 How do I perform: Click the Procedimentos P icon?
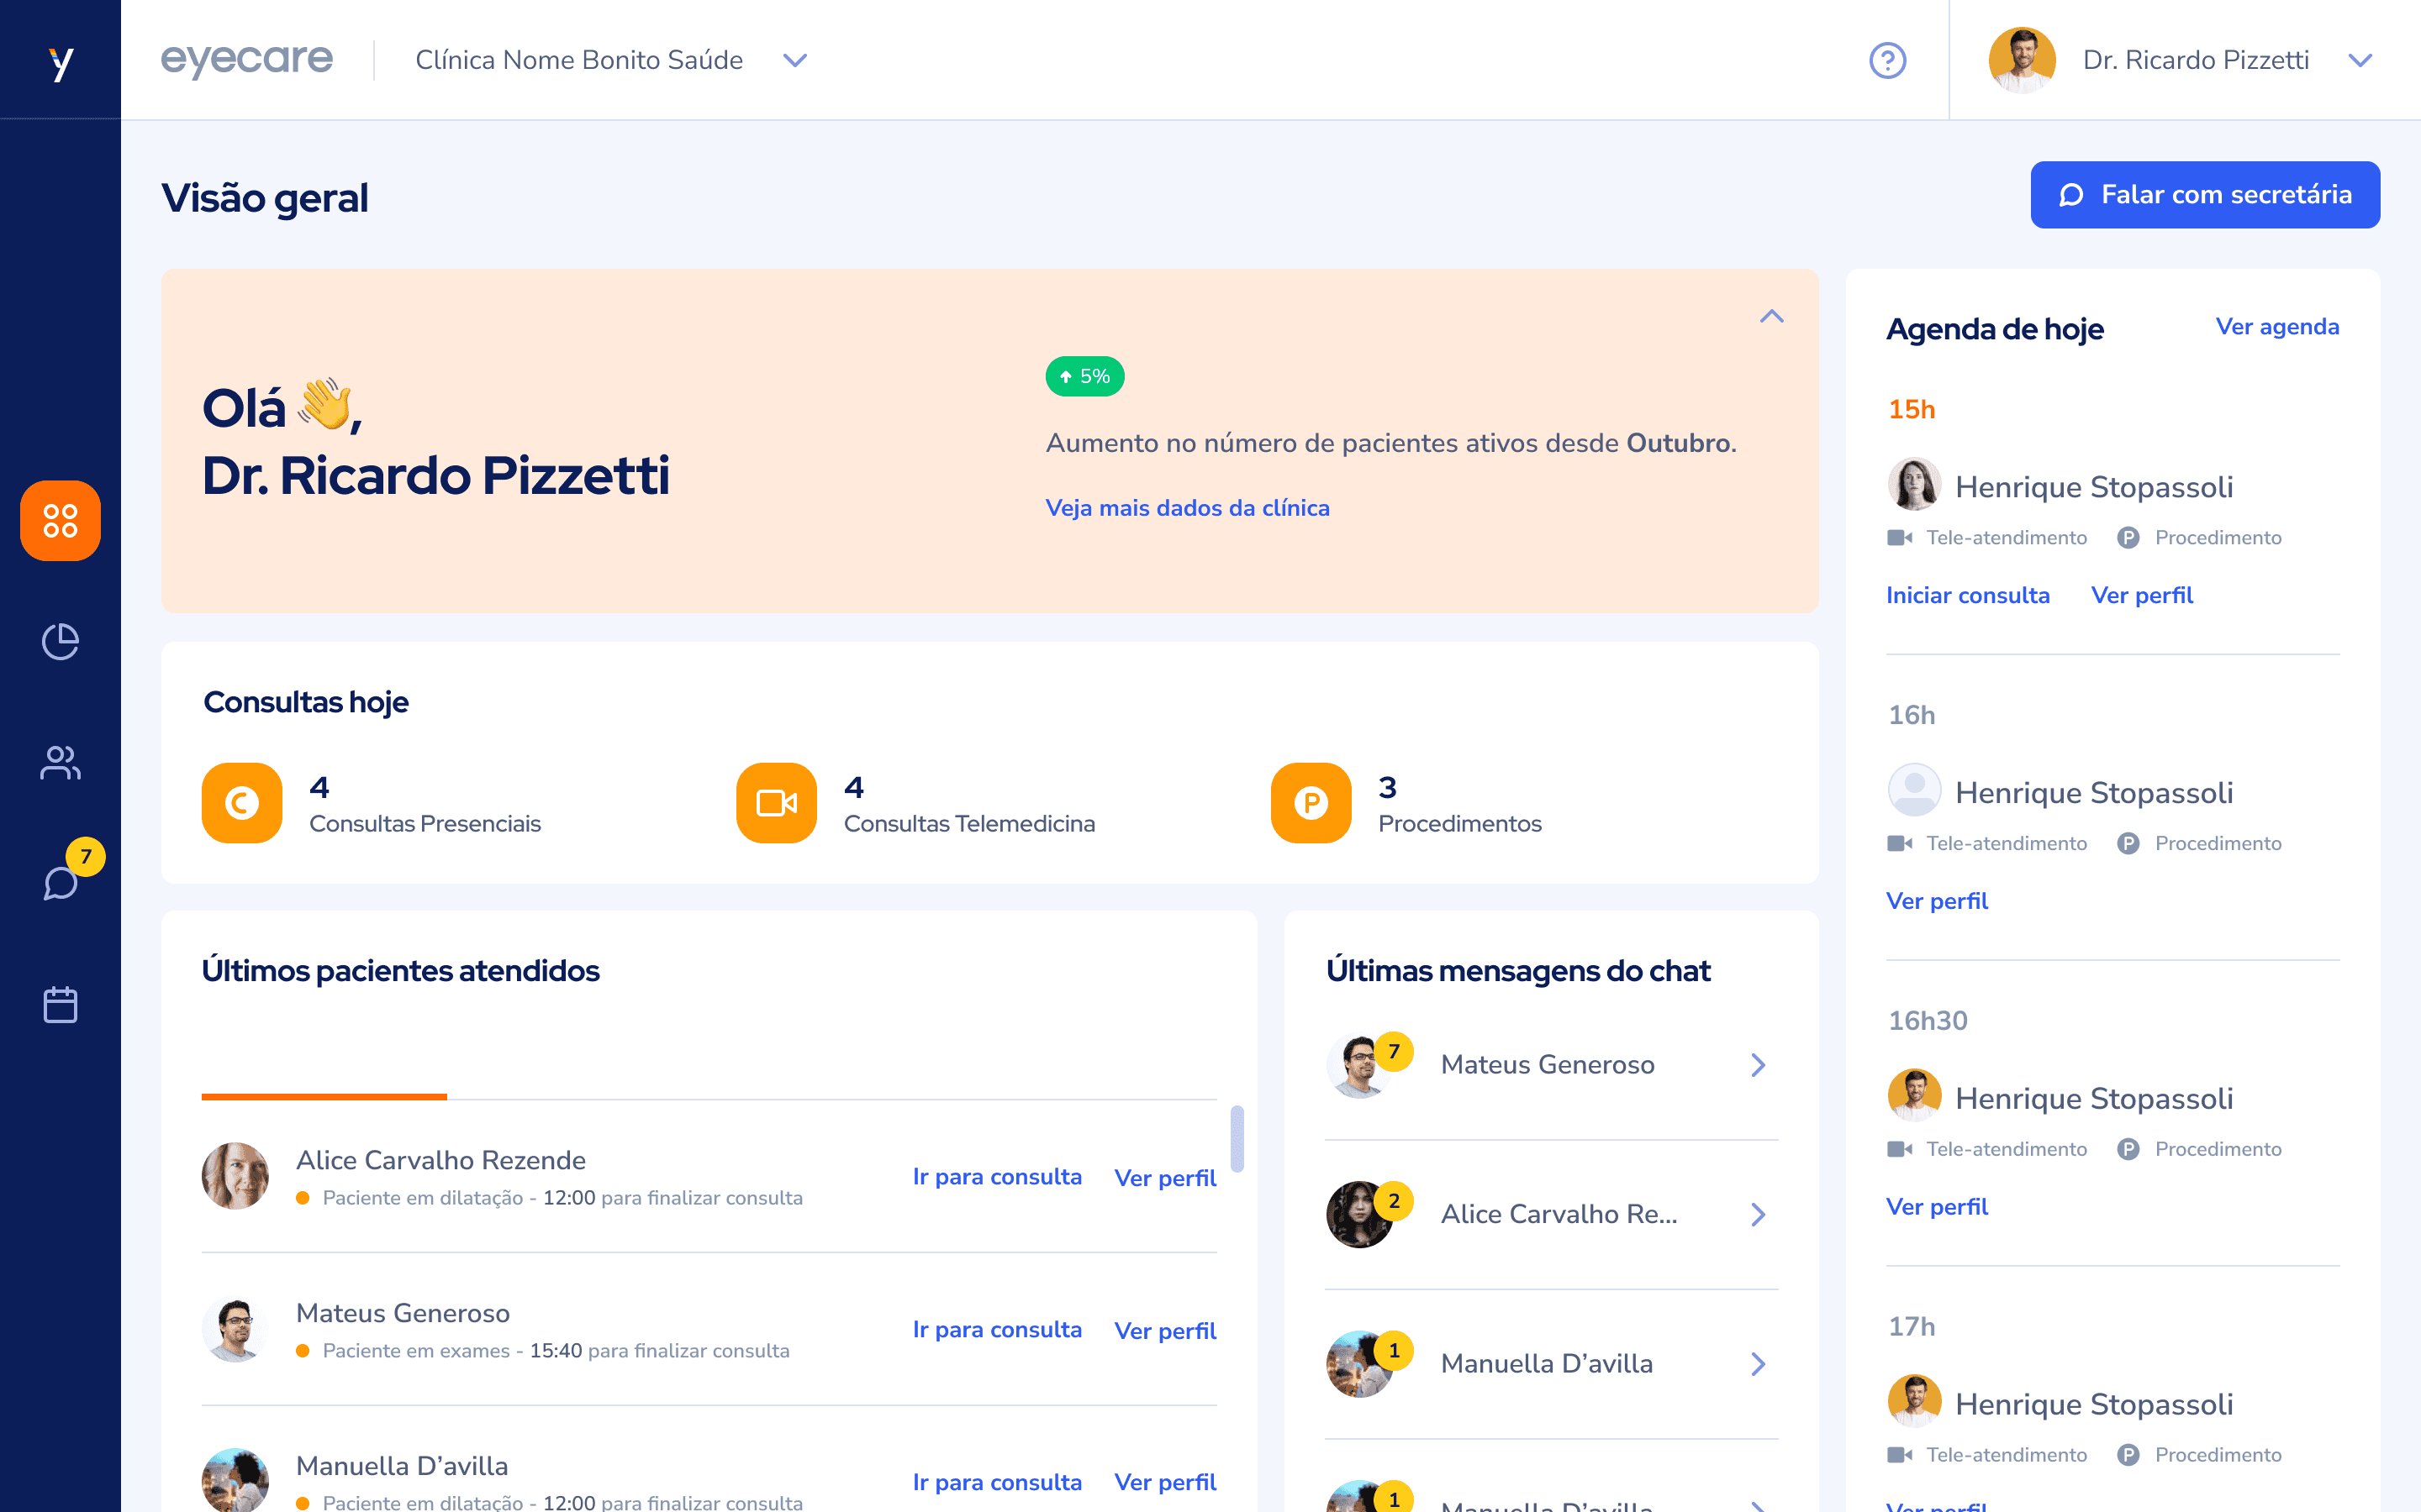point(1311,803)
